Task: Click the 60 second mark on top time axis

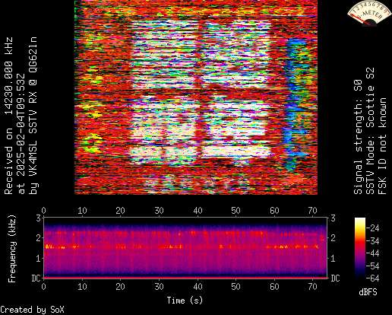Action: coord(274,211)
